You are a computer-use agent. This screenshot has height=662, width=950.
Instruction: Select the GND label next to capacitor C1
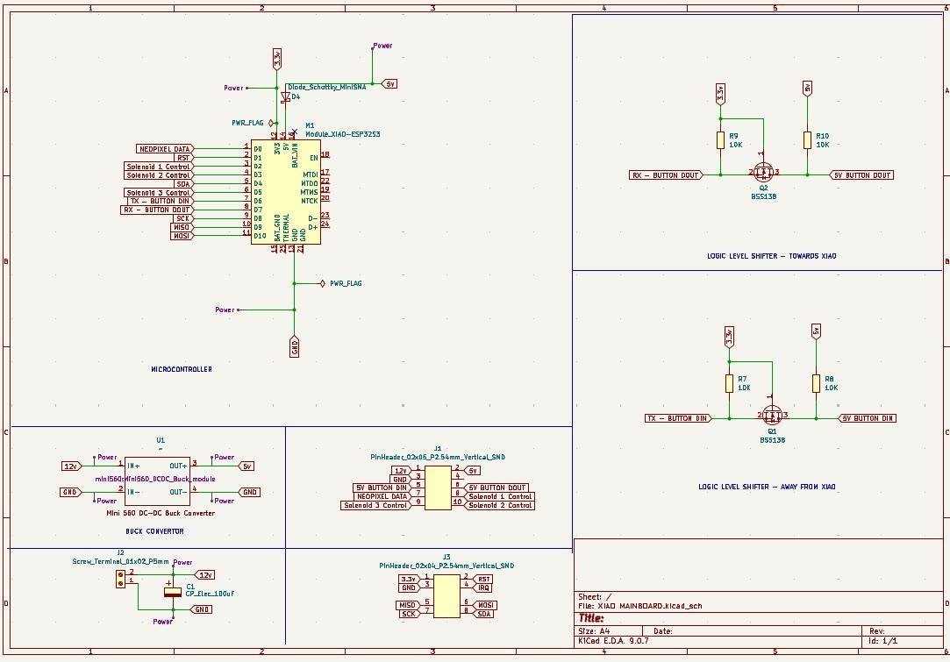pyautogui.click(x=201, y=609)
